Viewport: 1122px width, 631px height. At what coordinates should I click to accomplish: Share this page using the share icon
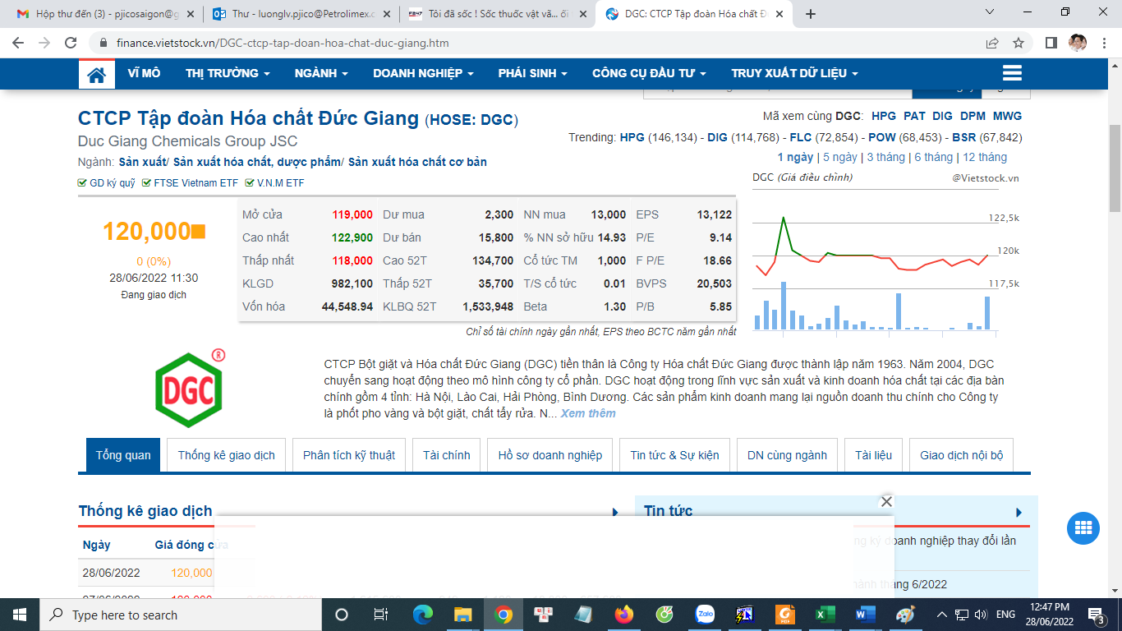click(x=992, y=43)
